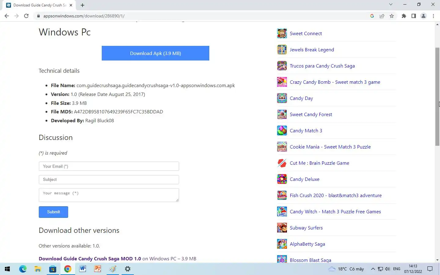Open the AlphaBetty Saga link

[307, 244]
